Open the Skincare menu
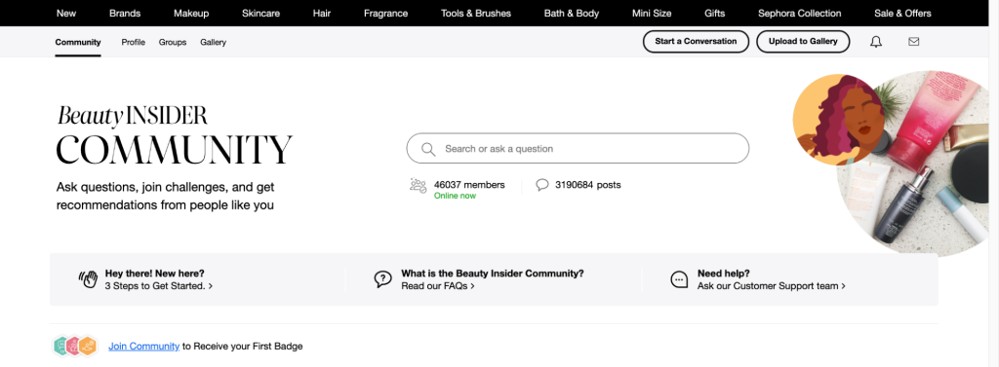The image size is (999, 367). click(261, 14)
